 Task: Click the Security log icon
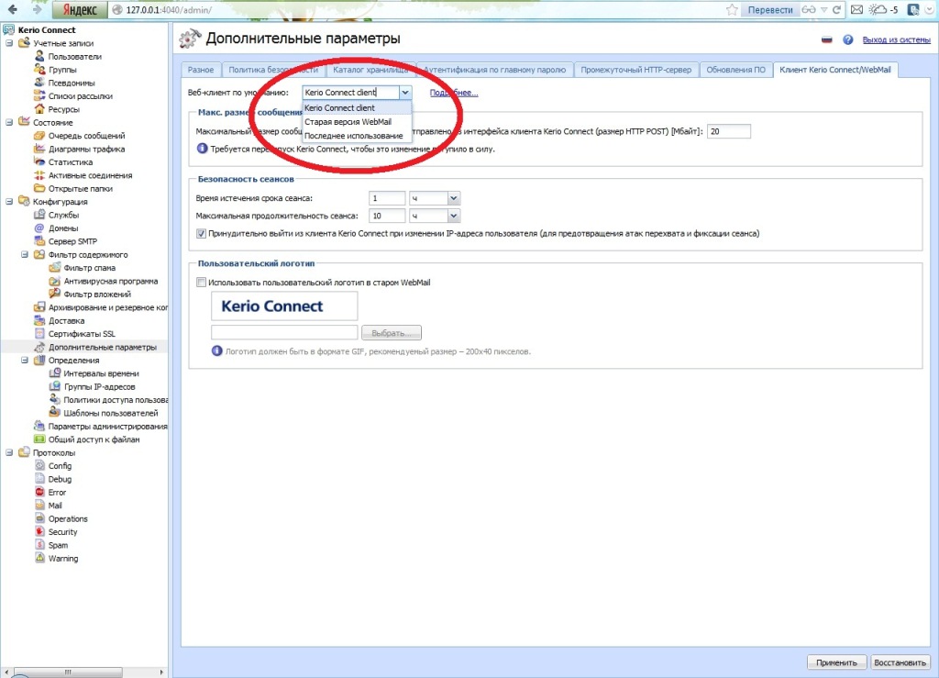(39, 532)
